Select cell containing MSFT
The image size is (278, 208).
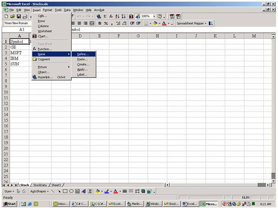19,53
